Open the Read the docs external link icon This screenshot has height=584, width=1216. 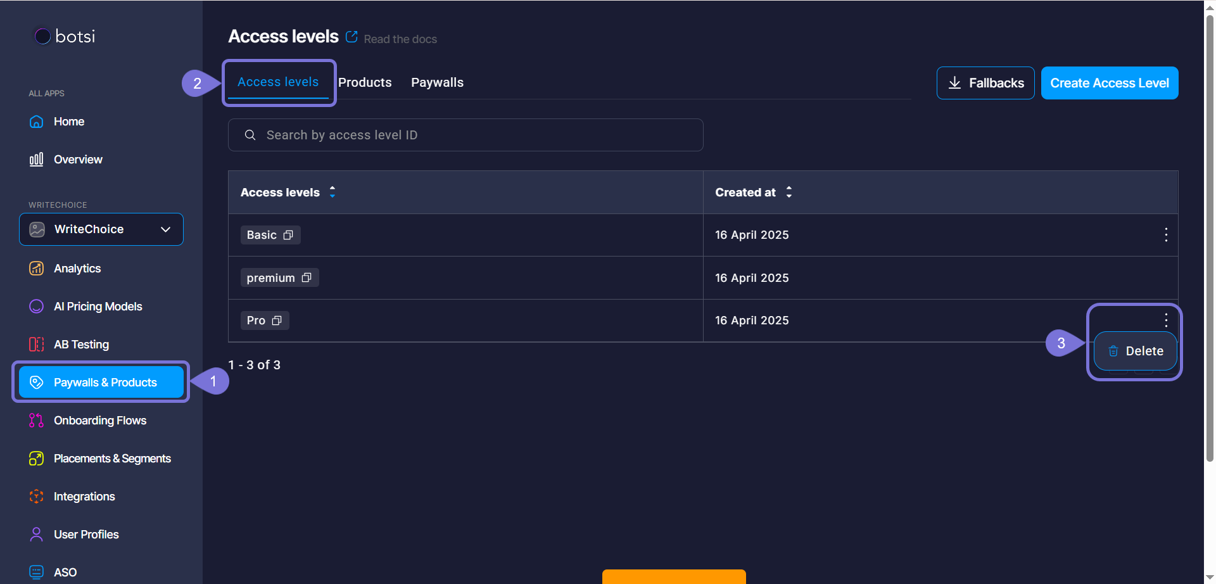351,37
